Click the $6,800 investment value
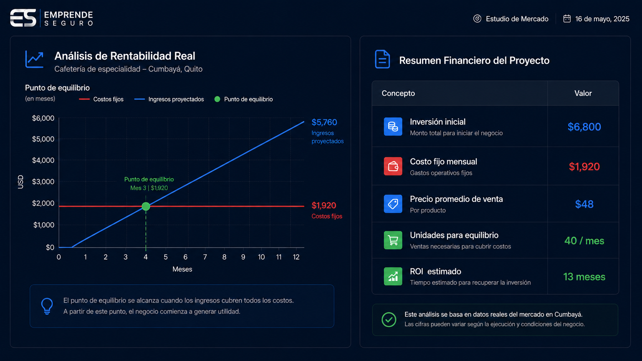The width and height of the screenshot is (642, 361). (584, 127)
